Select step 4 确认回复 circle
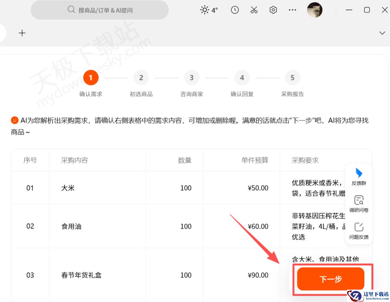Viewport: 390px width, 302px height. (242, 77)
